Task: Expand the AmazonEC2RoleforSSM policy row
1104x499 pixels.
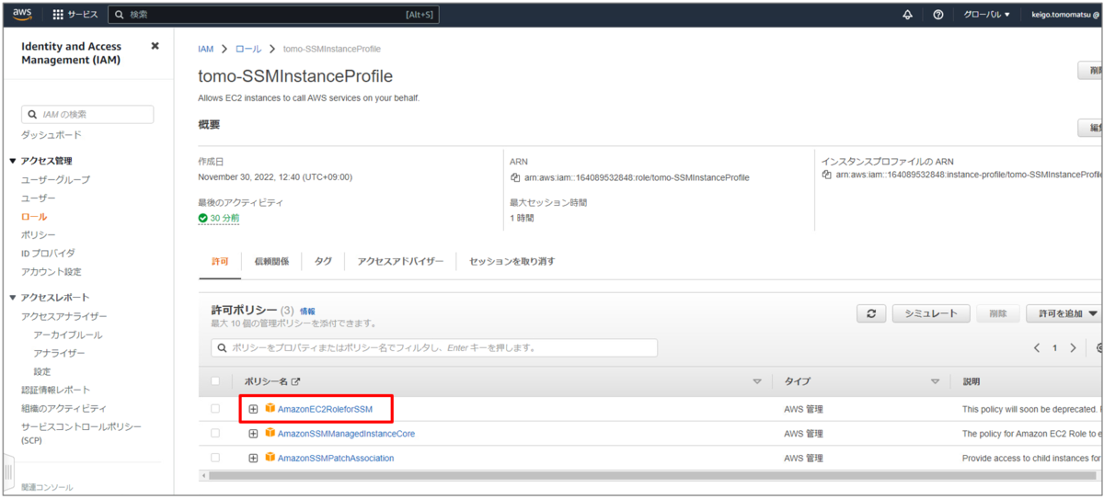Action: point(253,408)
